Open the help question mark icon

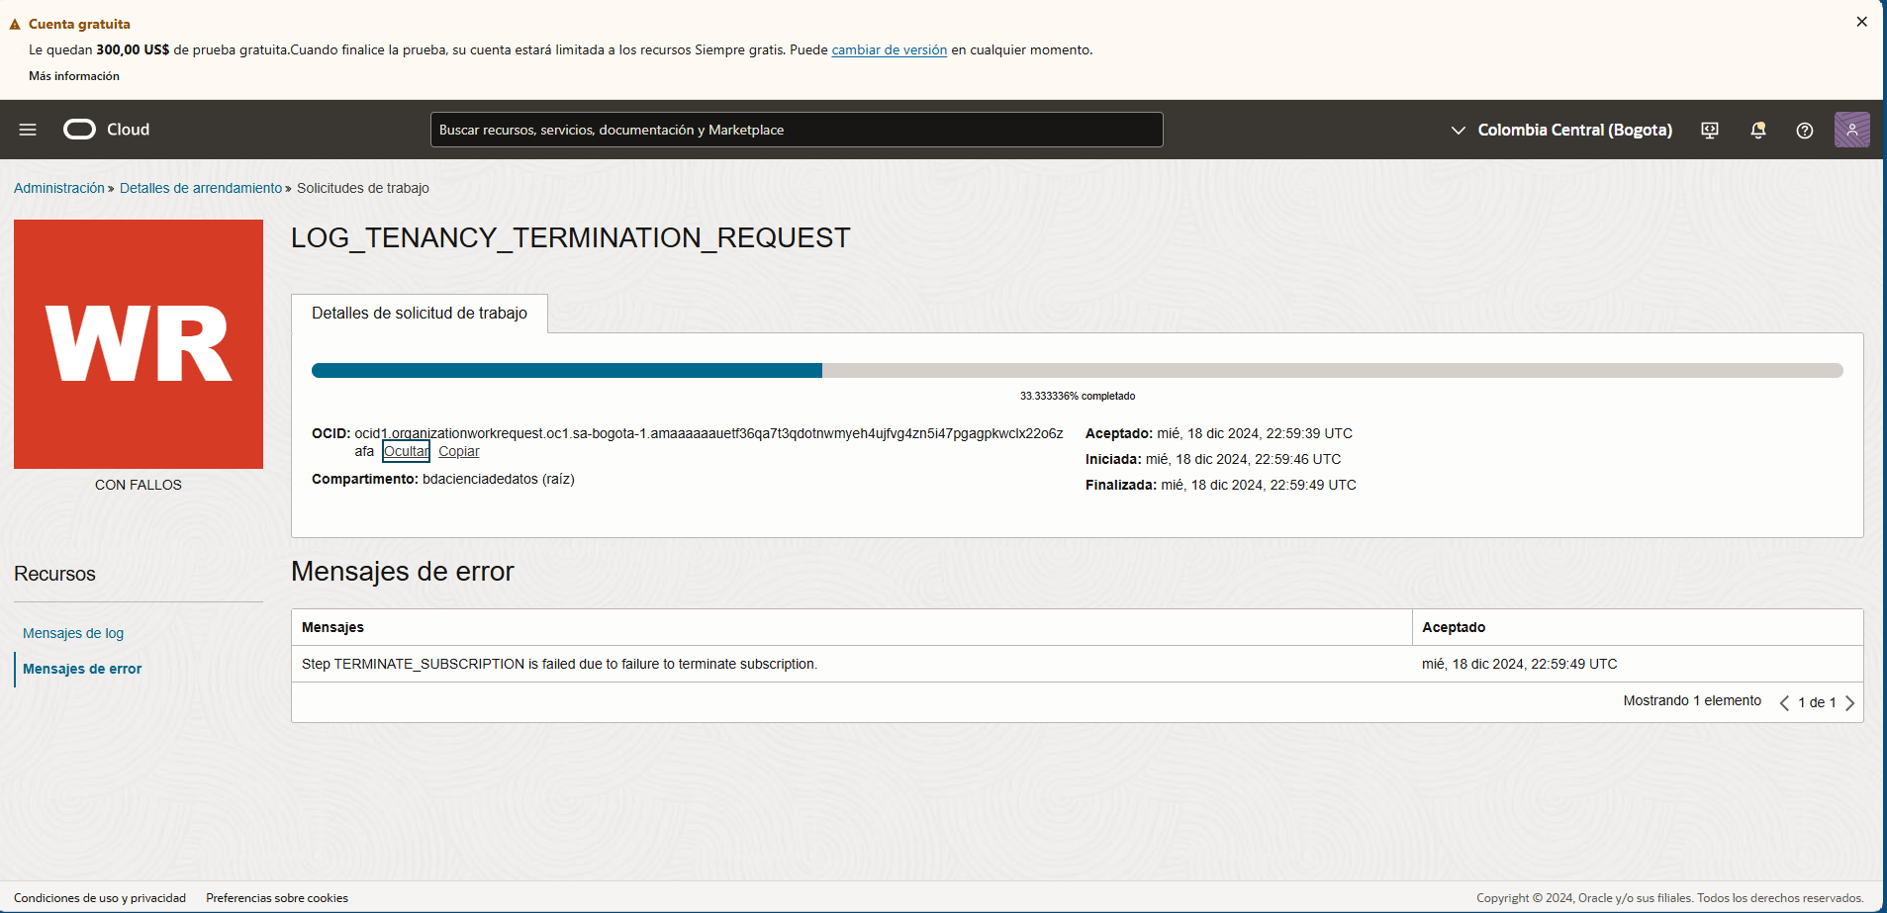point(1805,131)
